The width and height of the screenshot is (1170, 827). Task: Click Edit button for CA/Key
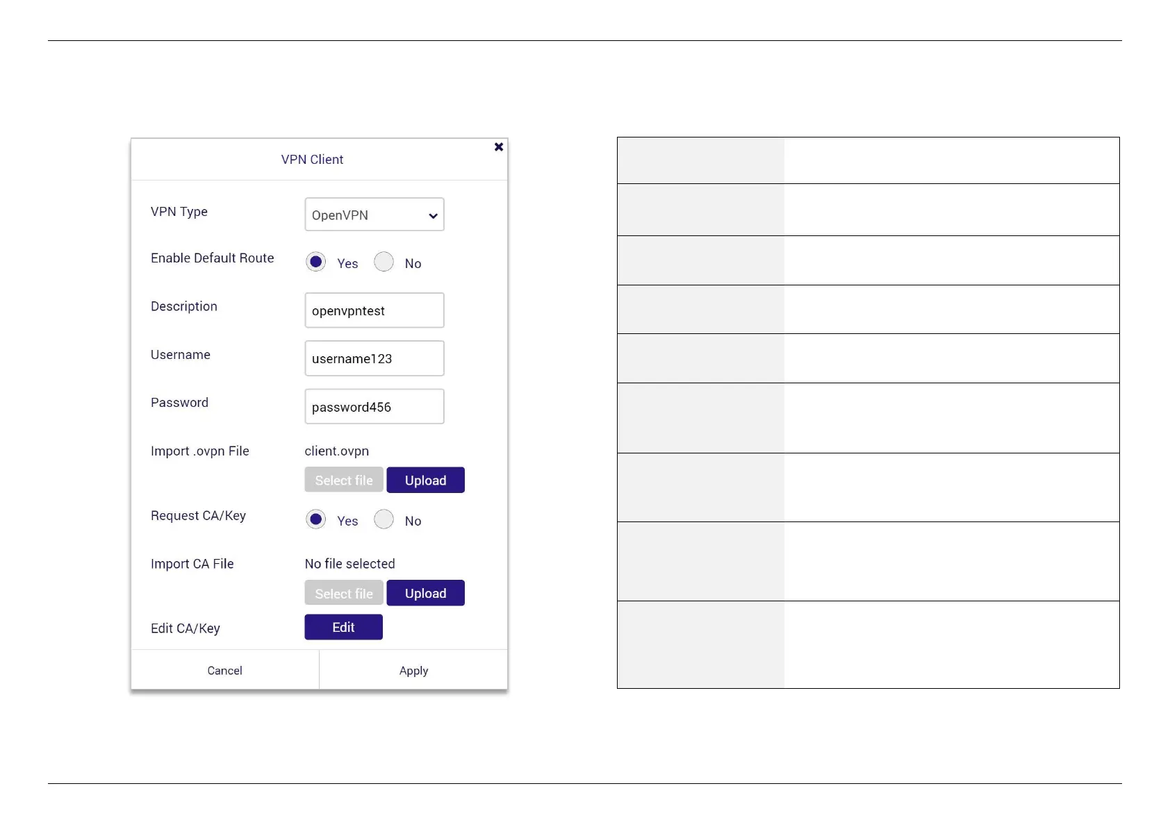tap(343, 627)
